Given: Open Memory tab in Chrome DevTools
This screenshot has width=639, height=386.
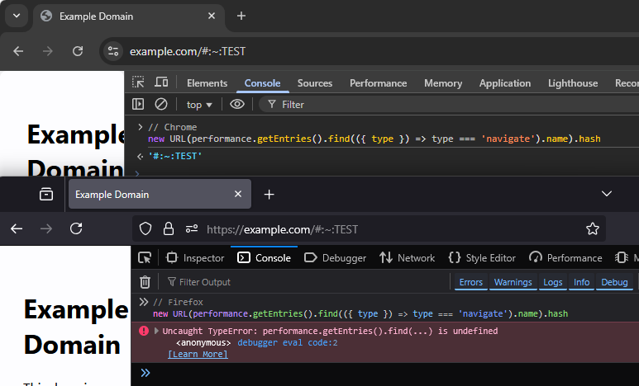Looking at the screenshot, I should pos(443,83).
